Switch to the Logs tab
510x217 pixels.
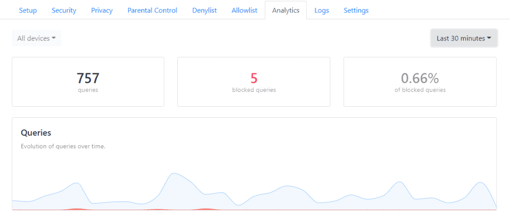[322, 10]
